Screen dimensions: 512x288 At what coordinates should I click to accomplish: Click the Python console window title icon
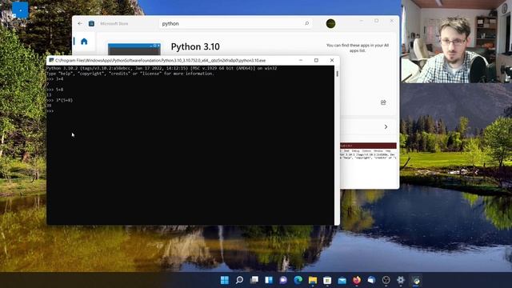point(51,61)
